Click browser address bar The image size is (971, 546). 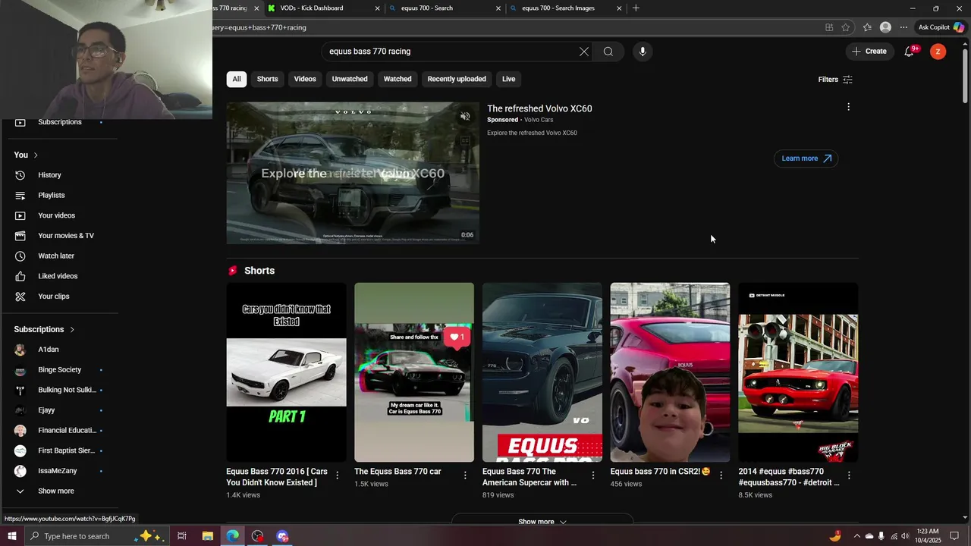[x=516, y=27]
